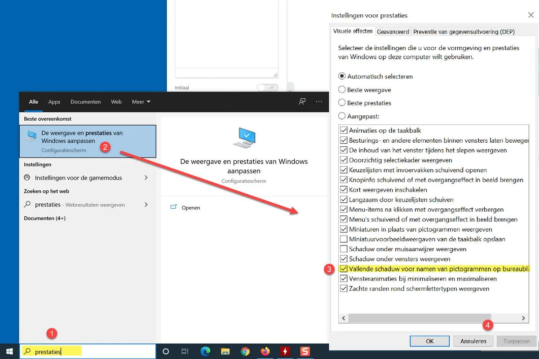Viewport: 539px width, 359px height.
Task: Expand Instellingen voor de gamemodus chevron
Action: [146, 178]
